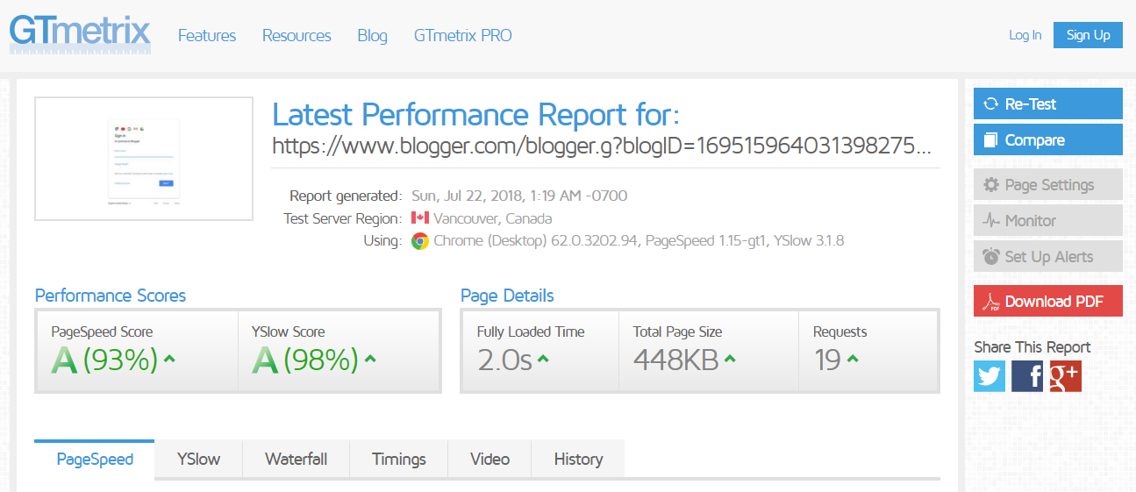Click the Compare button

tap(1048, 139)
